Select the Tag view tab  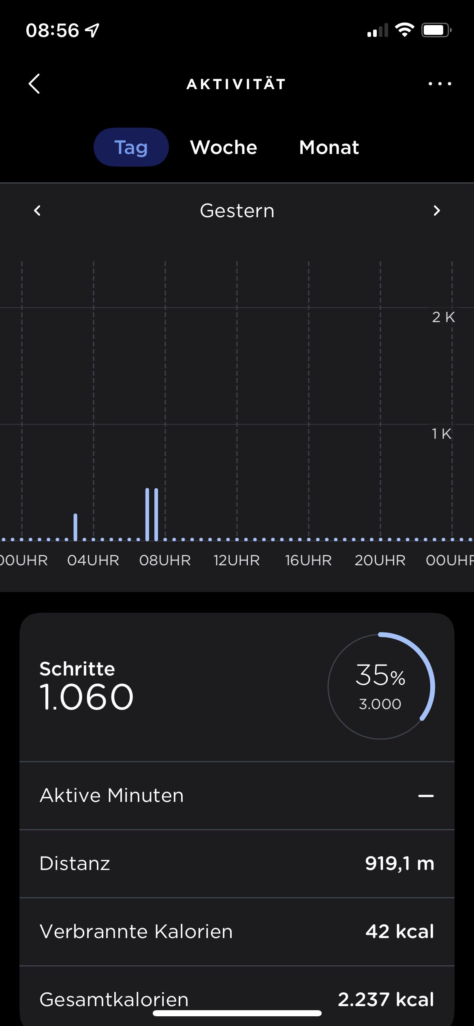(x=131, y=147)
